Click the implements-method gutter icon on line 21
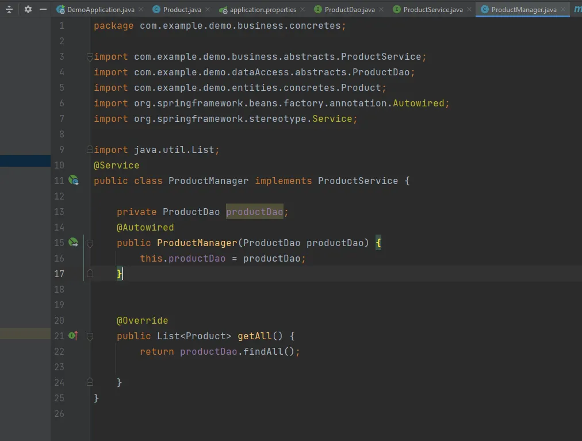Image resolution: width=582 pixels, height=441 pixels. tap(74, 336)
